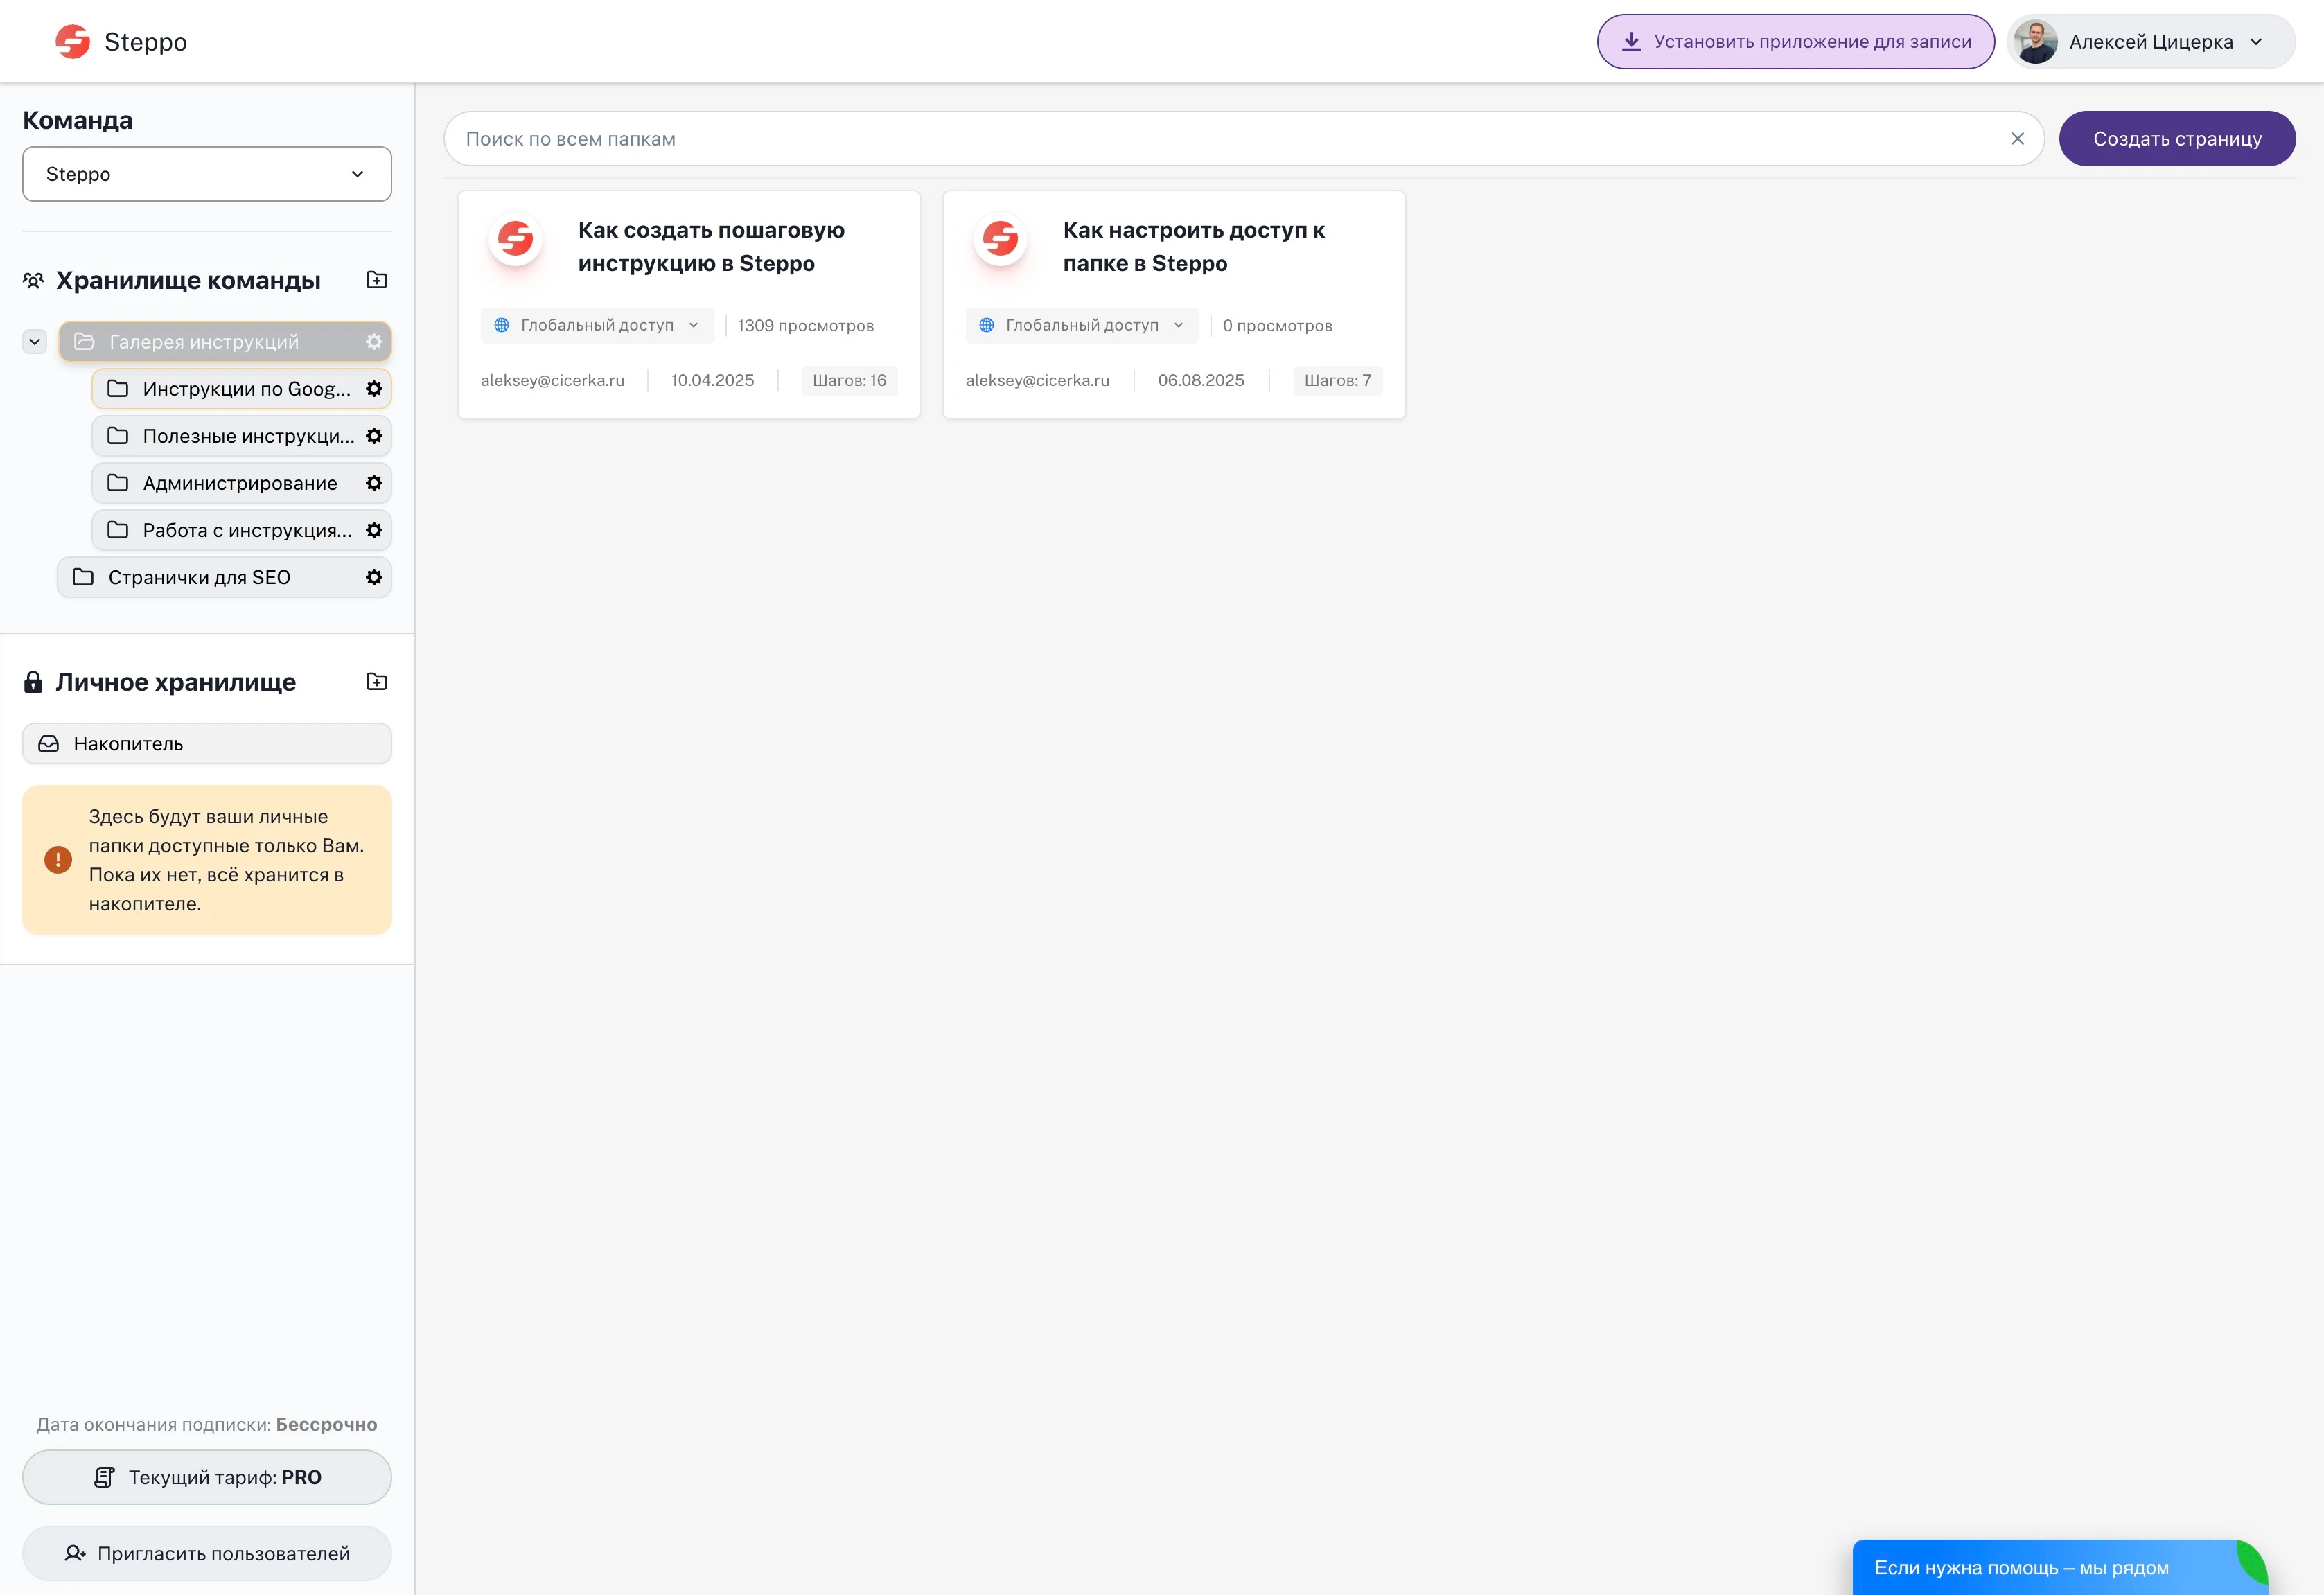Click the Steppo logo in header

point(120,42)
